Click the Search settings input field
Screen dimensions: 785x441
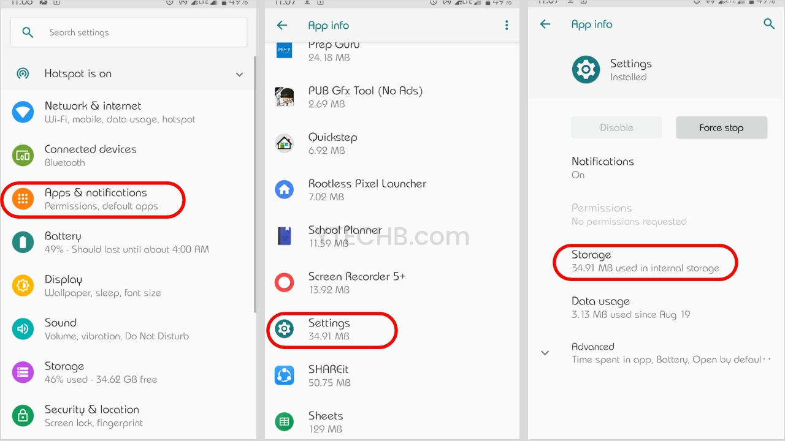129,32
